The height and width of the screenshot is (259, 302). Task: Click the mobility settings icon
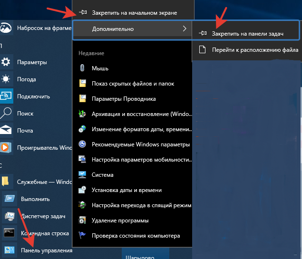[x=82, y=159]
